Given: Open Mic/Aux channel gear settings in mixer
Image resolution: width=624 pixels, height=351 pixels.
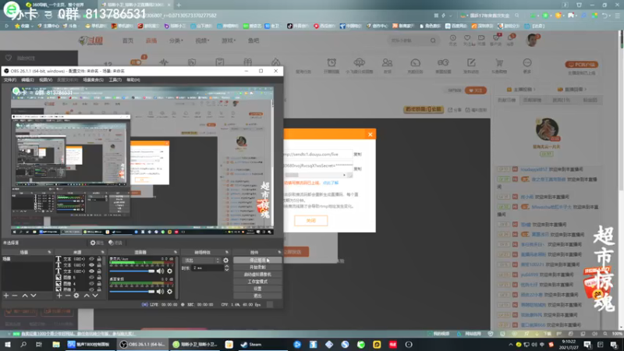Looking at the screenshot, I should click(x=169, y=271).
